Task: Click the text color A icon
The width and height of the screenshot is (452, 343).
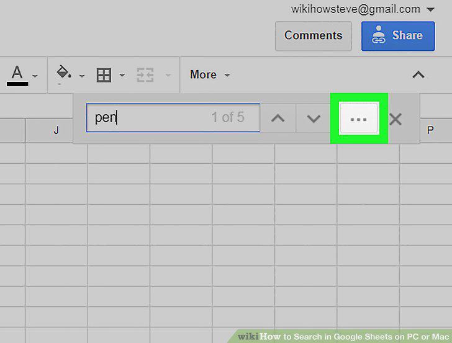Action: (17, 76)
